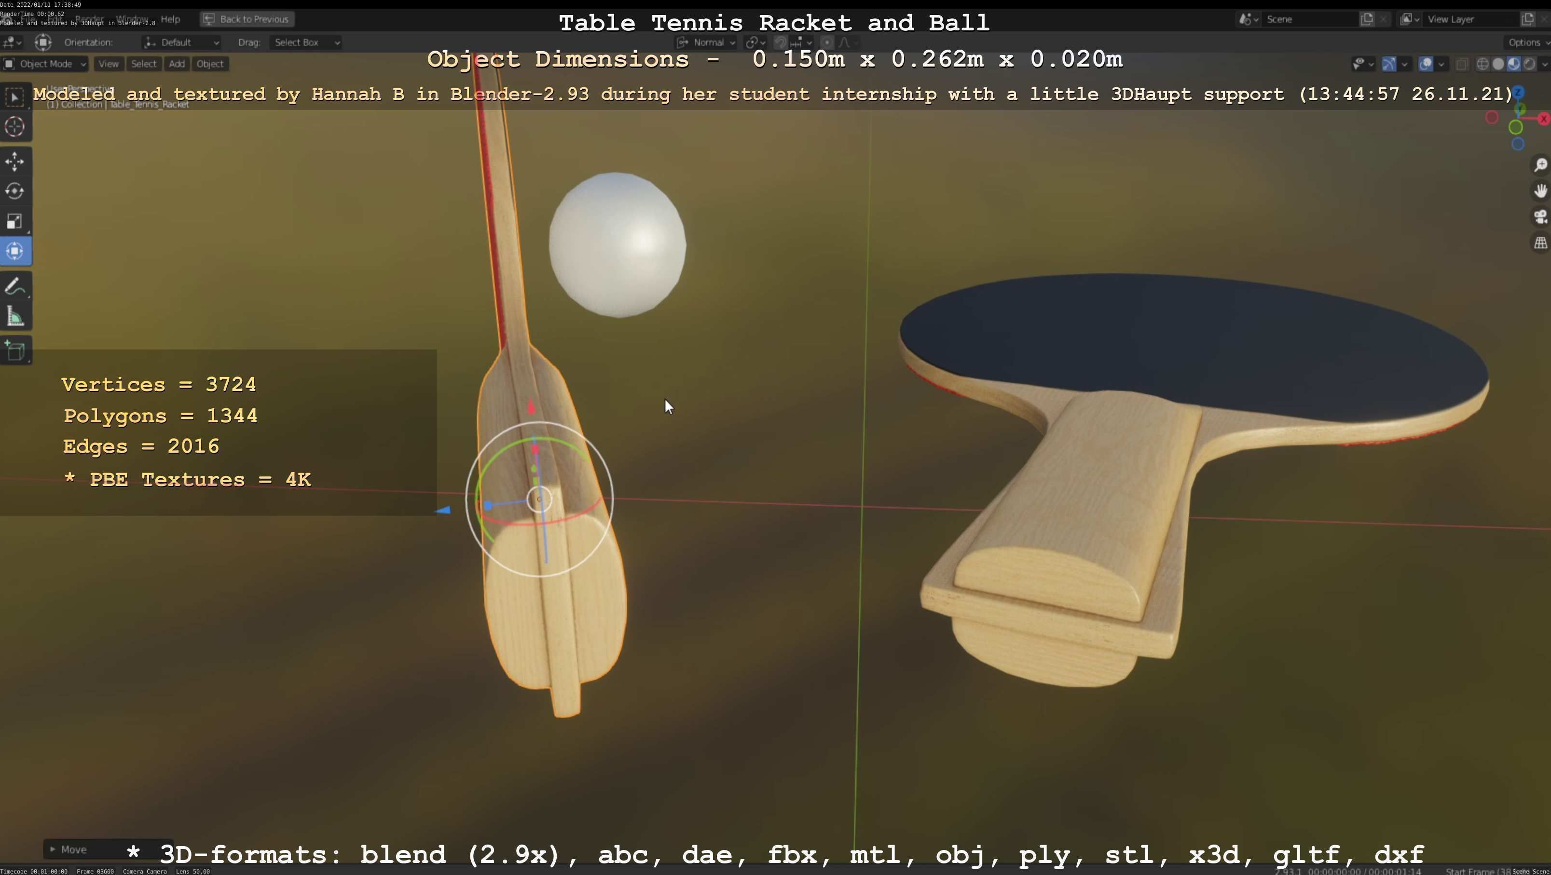Screen dimensions: 1551x875
Task: Select the Select Box tool in the toolbar
Action: coord(15,97)
